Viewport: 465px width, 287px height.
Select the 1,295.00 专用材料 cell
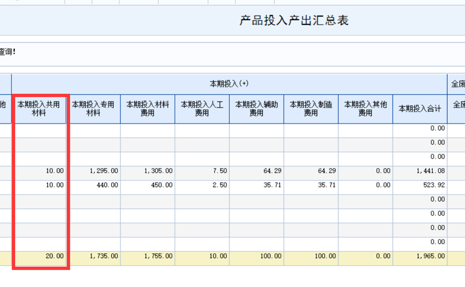pyautogui.click(x=93, y=173)
